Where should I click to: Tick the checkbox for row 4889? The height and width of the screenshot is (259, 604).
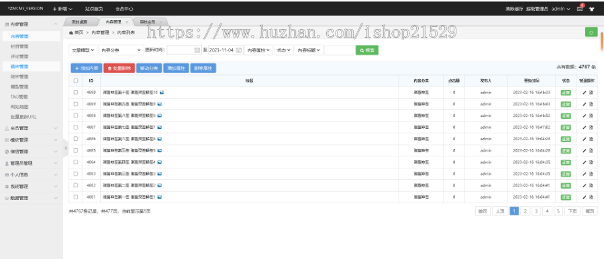[x=75, y=104]
